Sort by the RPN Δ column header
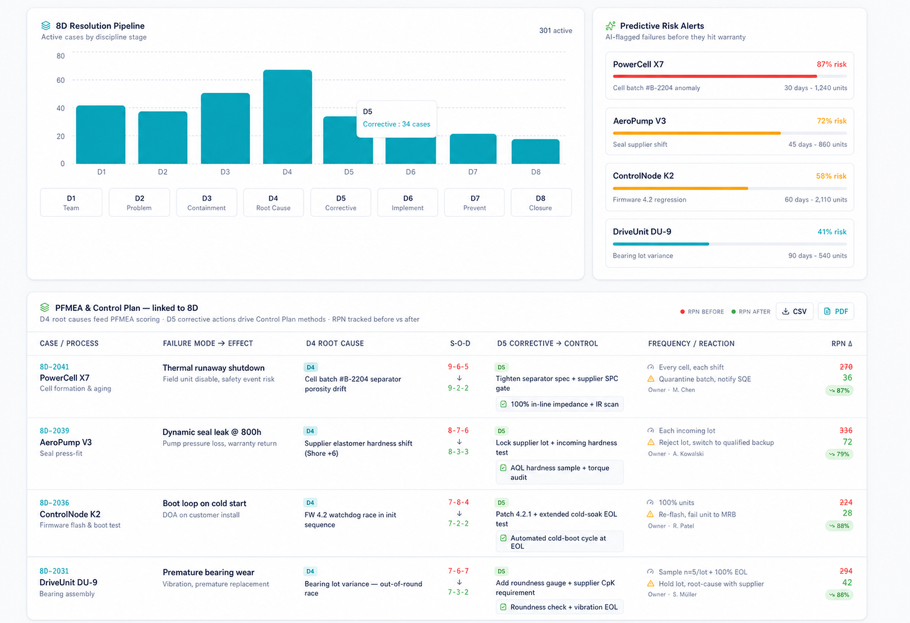 click(x=842, y=343)
